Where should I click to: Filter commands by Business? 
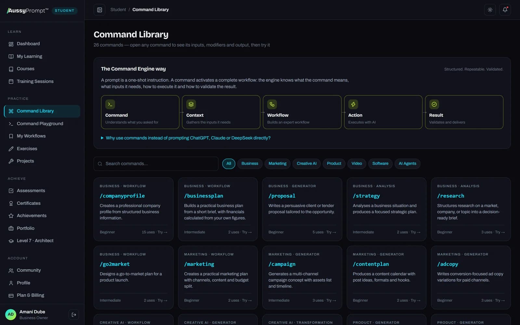pos(250,163)
